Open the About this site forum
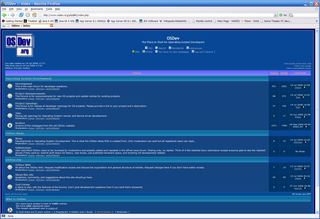 click(x=24, y=175)
